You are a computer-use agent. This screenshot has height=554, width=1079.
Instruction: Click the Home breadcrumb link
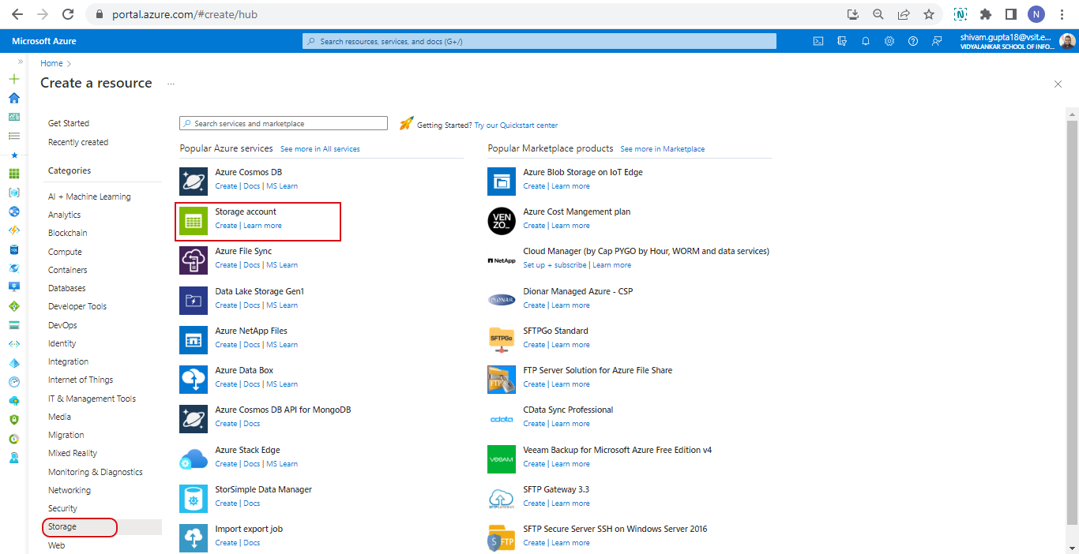click(x=51, y=63)
